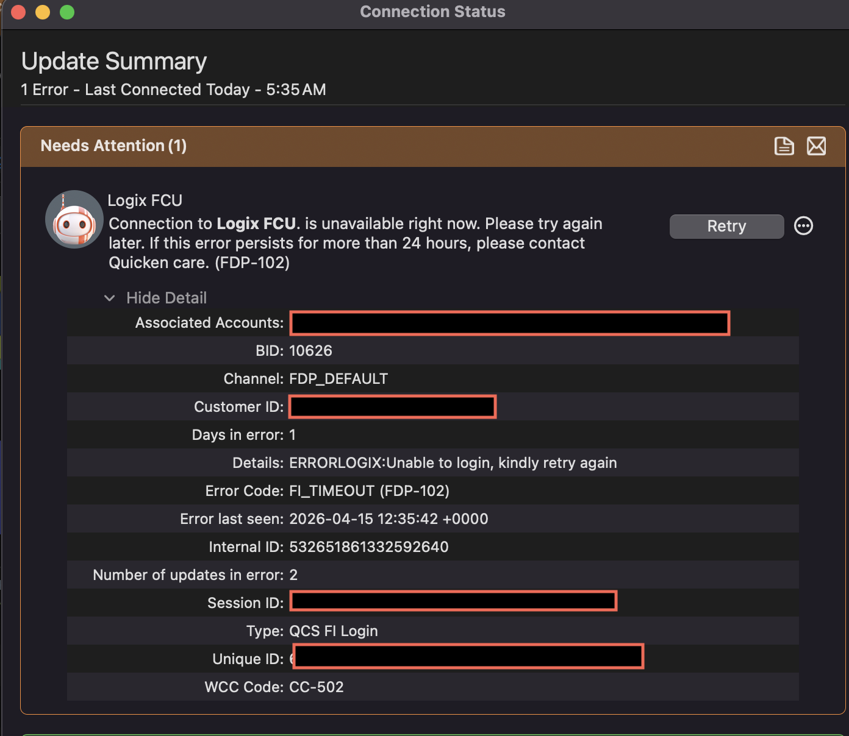Image resolution: width=849 pixels, height=736 pixels.
Task: Click the green zoom window button
Action: (x=67, y=12)
